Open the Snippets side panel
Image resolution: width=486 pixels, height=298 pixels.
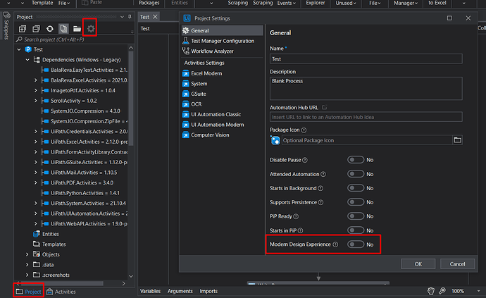[6, 25]
